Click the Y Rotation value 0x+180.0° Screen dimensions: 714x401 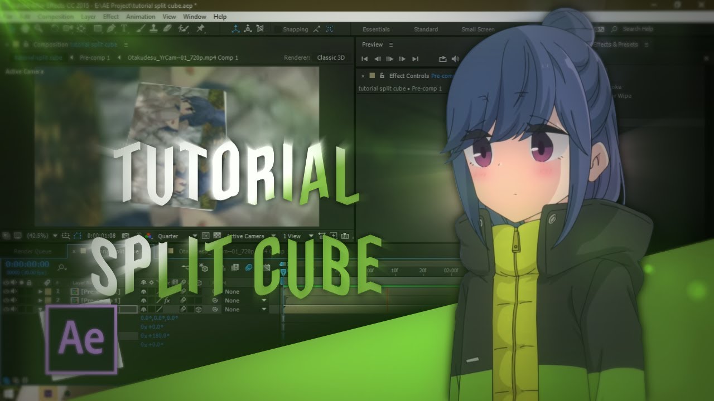pyautogui.click(x=155, y=336)
